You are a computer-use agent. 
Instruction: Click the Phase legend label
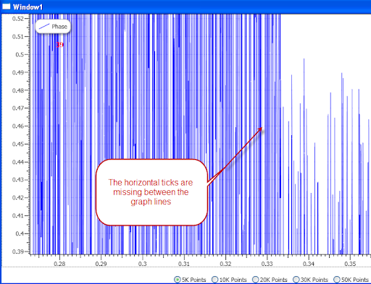[x=59, y=27]
